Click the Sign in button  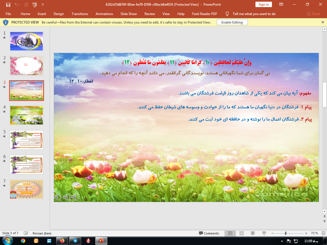(263, 5)
